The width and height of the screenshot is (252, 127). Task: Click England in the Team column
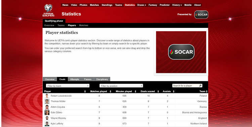(203, 118)
